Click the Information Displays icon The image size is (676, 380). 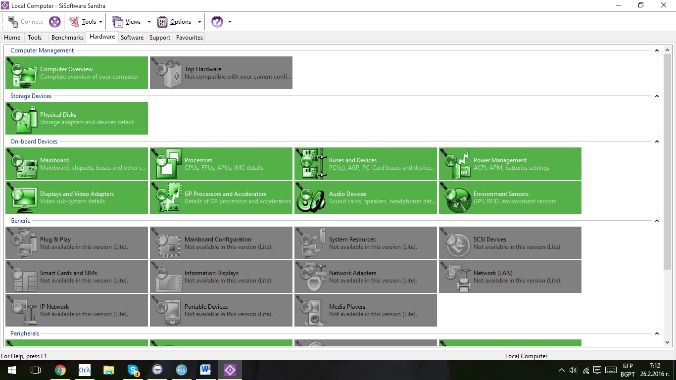[167, 277]
